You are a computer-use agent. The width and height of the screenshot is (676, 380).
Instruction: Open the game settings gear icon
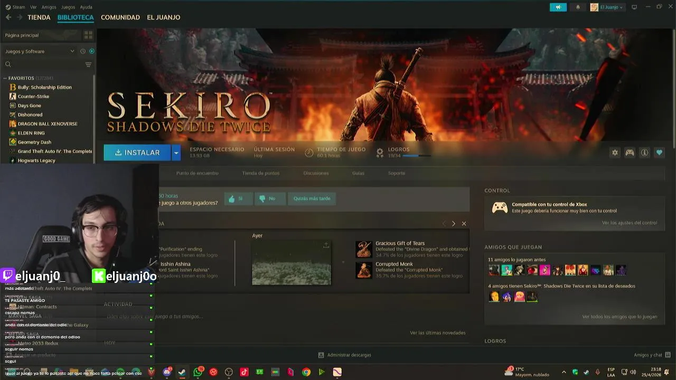coord(615,153)
